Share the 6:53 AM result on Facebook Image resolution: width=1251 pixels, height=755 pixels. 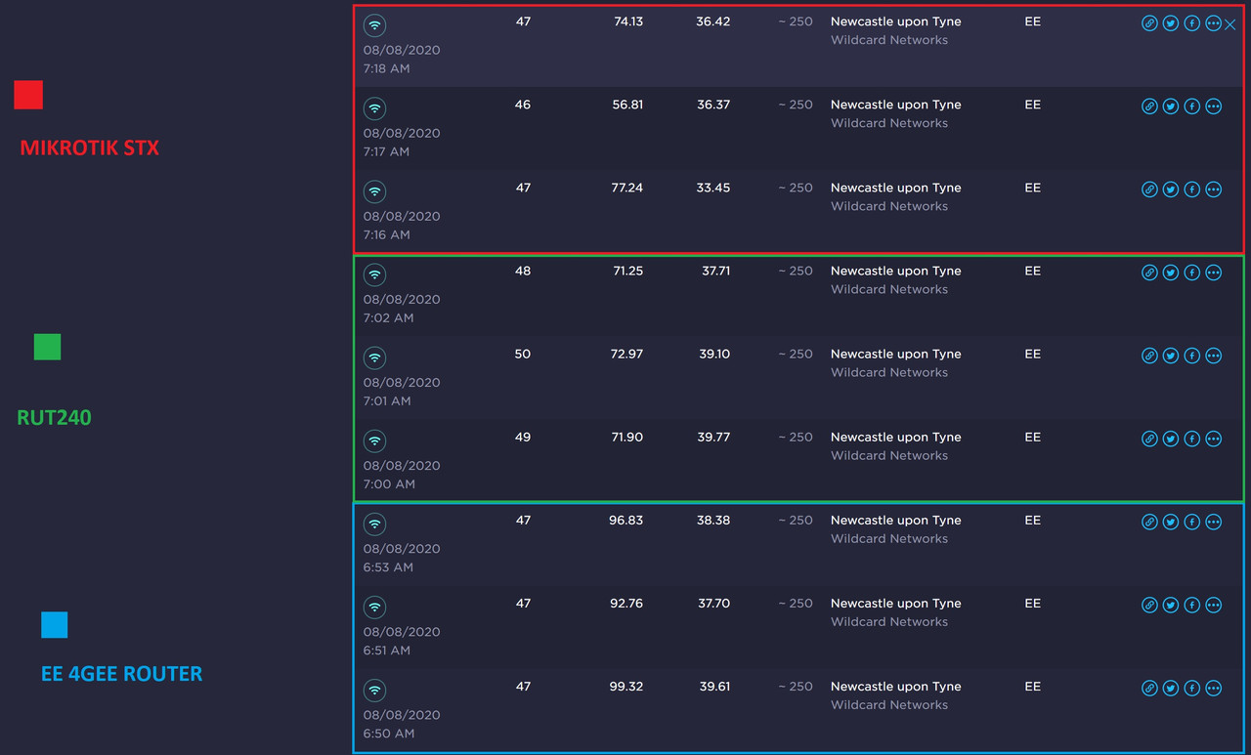point(1192,522)
